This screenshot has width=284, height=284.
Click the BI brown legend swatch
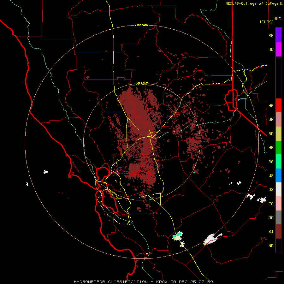(x=279, y=232)
